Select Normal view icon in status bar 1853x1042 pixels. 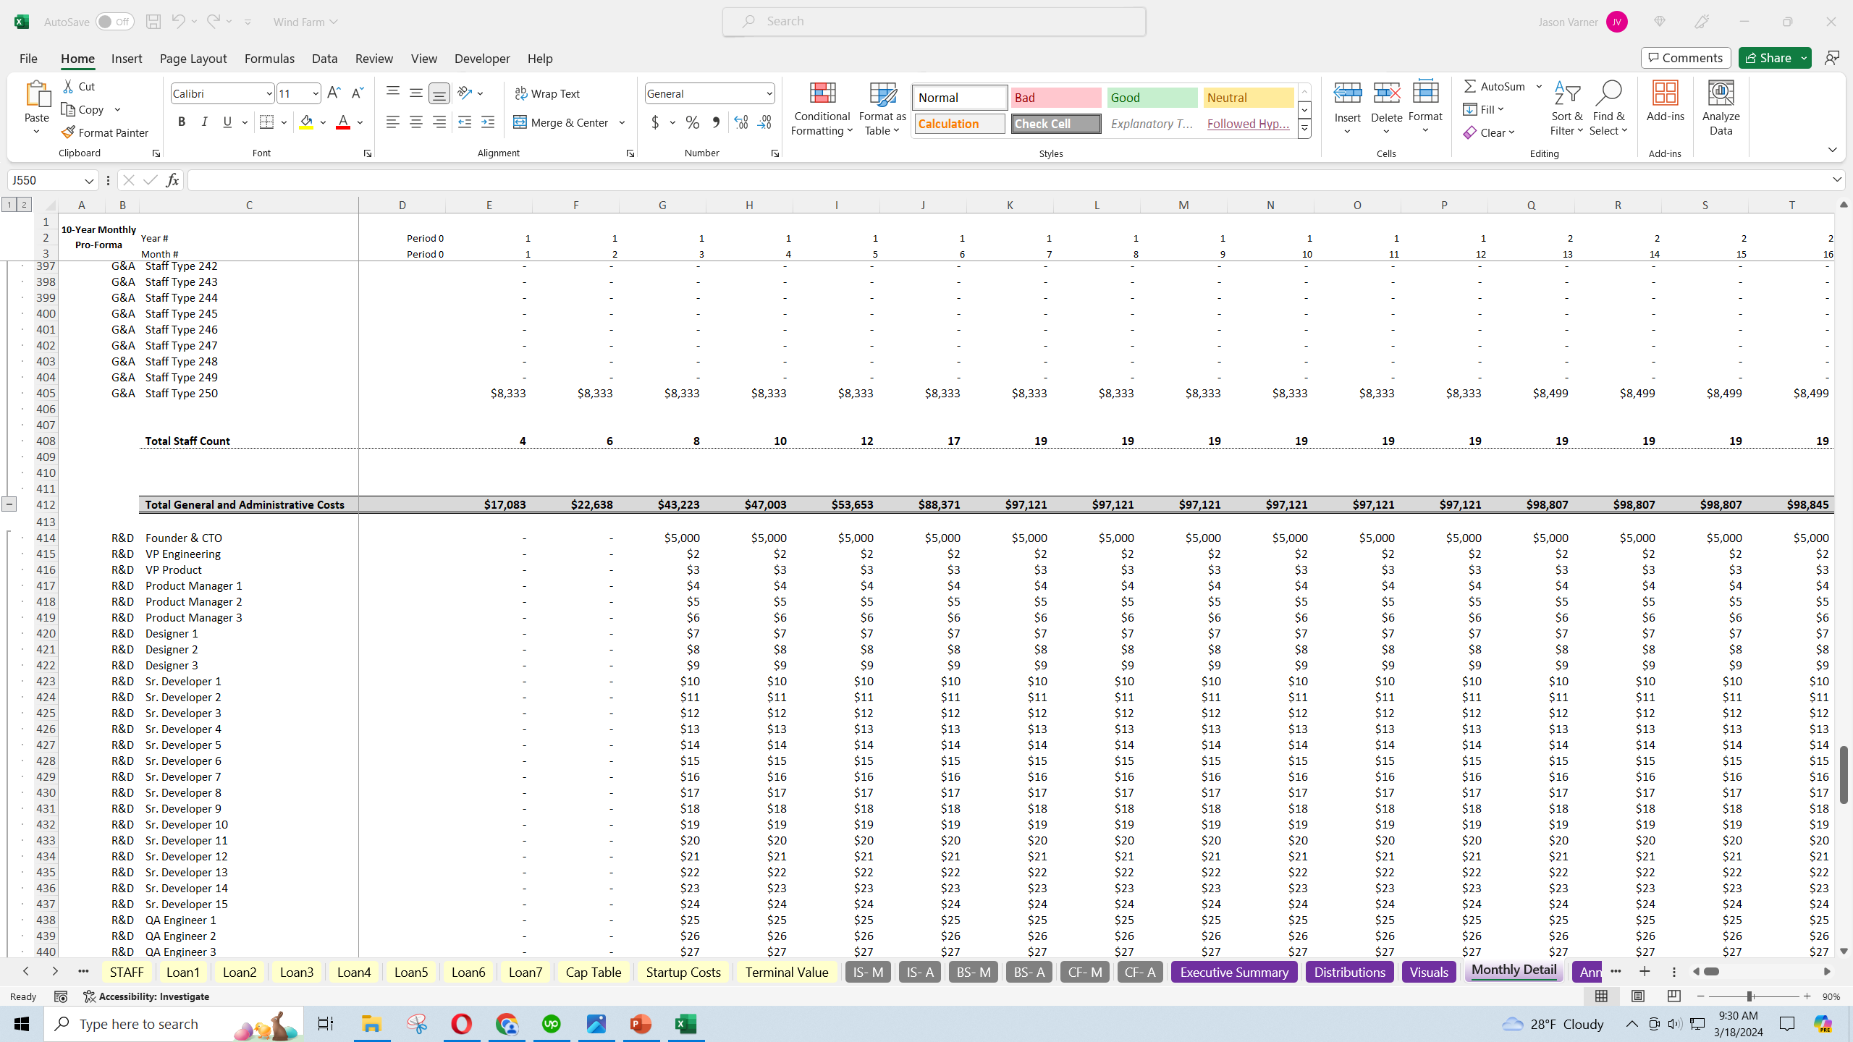click(1602, 996)
